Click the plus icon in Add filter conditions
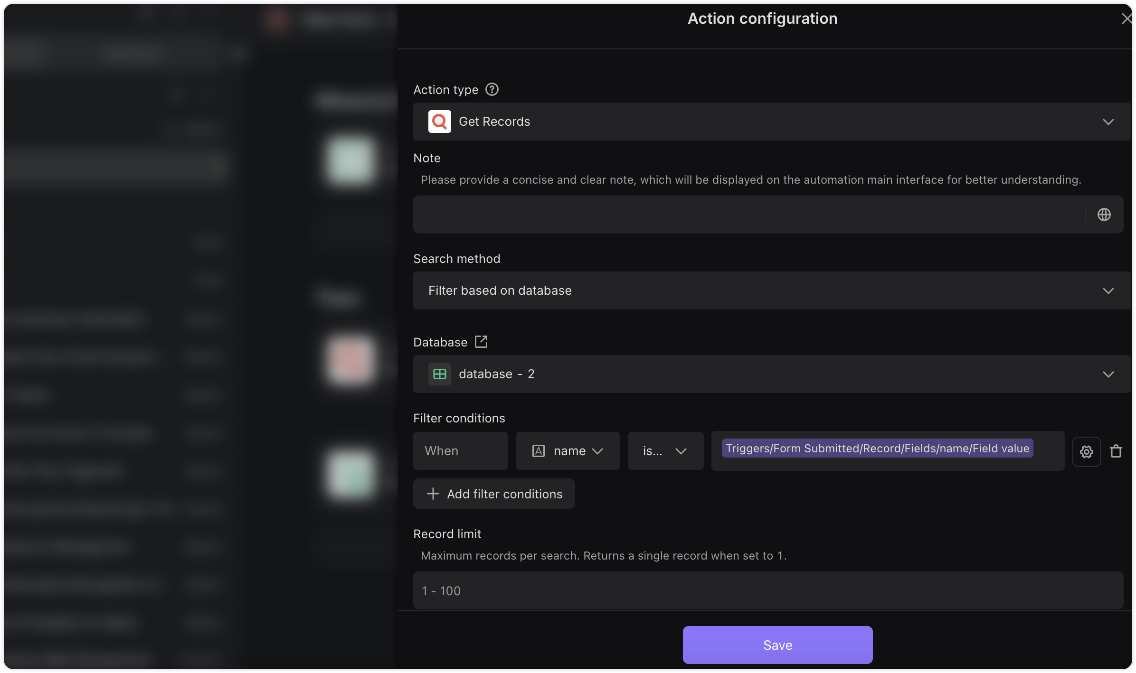 click(x=433, y=494)
